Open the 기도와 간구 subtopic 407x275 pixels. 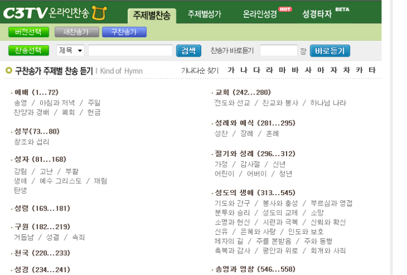[232, 203]
